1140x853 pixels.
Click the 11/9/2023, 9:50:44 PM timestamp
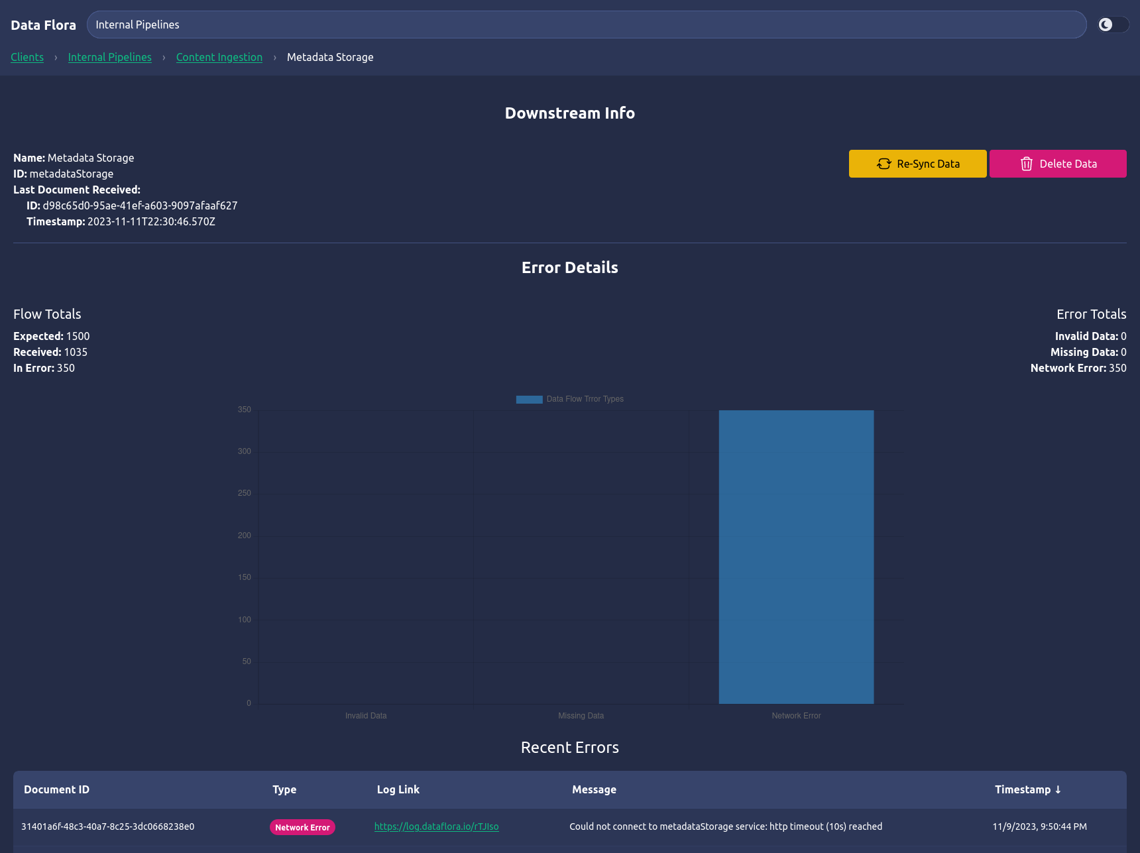click(1040, 826)
